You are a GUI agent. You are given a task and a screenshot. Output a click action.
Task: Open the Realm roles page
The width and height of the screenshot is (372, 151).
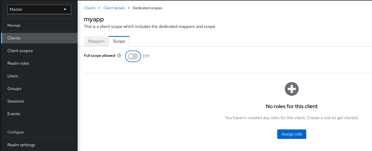pos(18,63)
